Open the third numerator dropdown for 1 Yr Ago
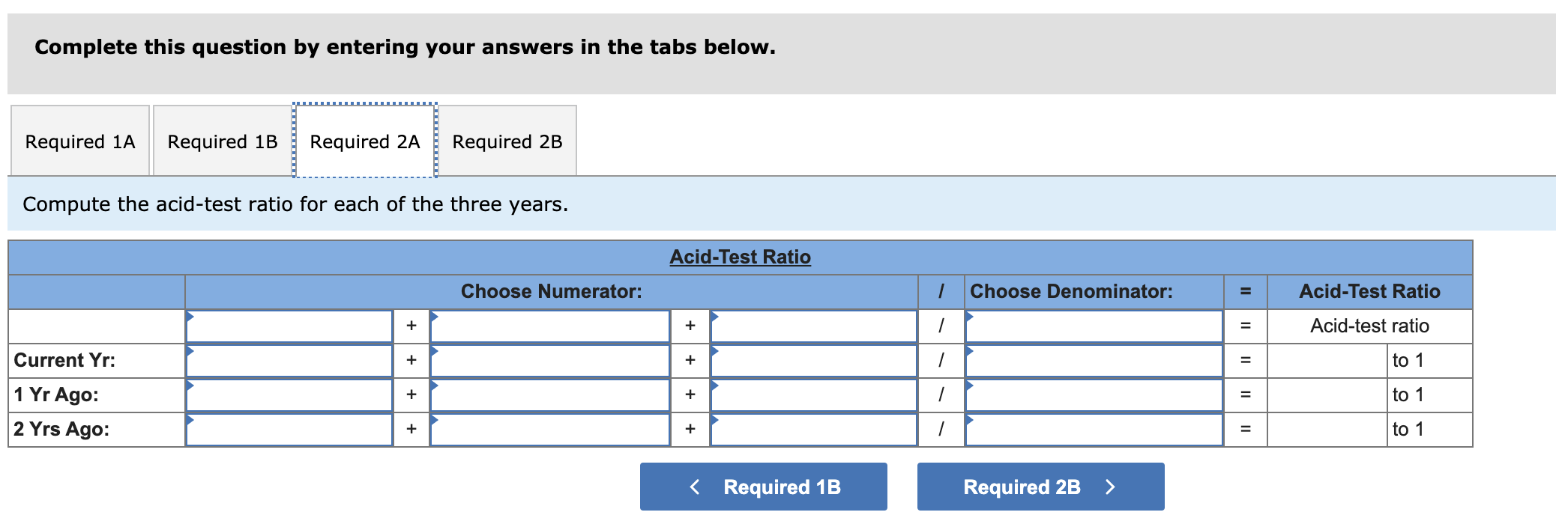 tap(813, 395)
